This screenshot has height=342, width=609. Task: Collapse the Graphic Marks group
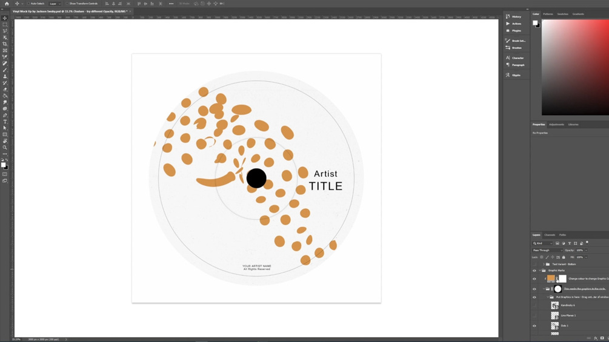click(539, 271)
